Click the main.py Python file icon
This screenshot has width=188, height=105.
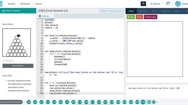click(x=40, y=16)
